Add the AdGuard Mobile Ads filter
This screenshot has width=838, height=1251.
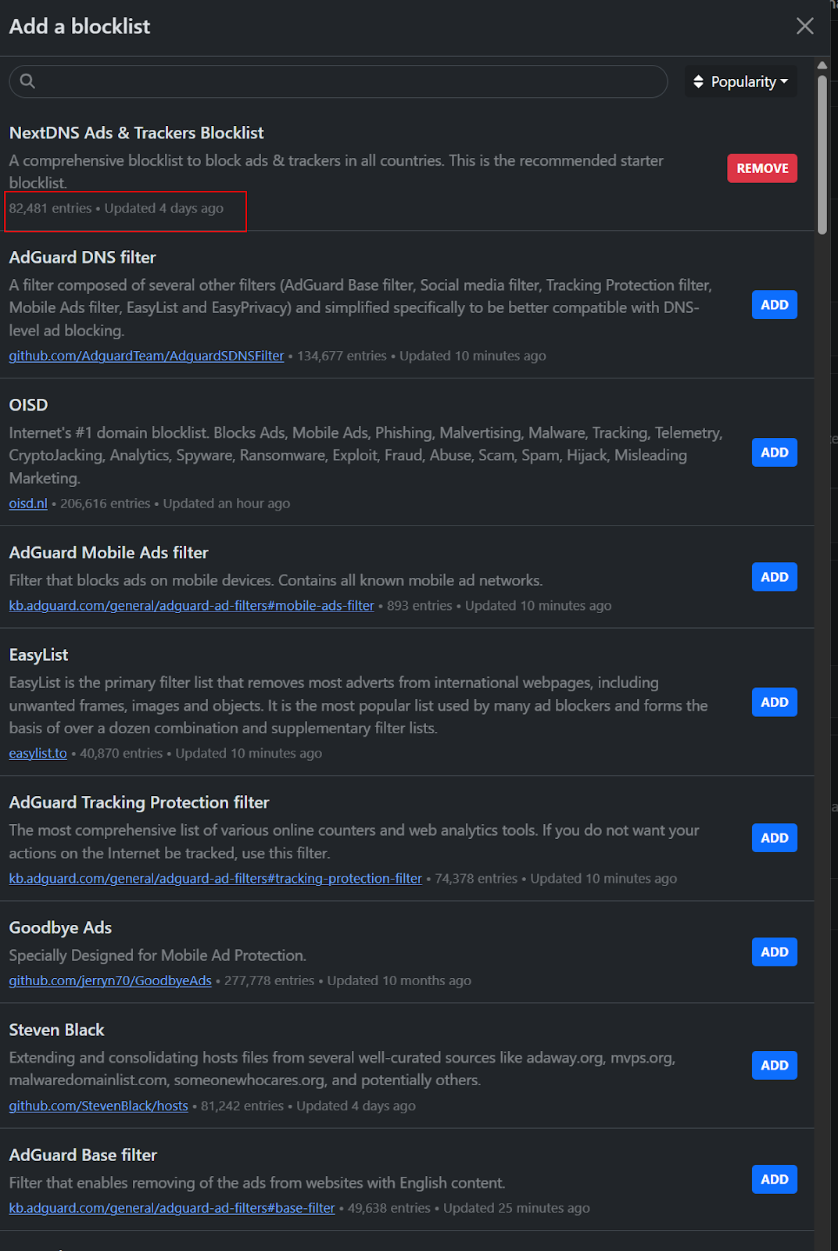(774, 577)
